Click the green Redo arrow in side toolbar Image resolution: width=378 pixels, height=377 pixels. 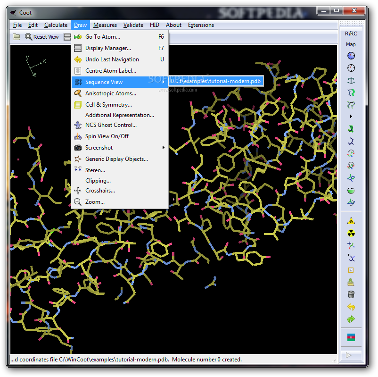[x=351, y=319]
